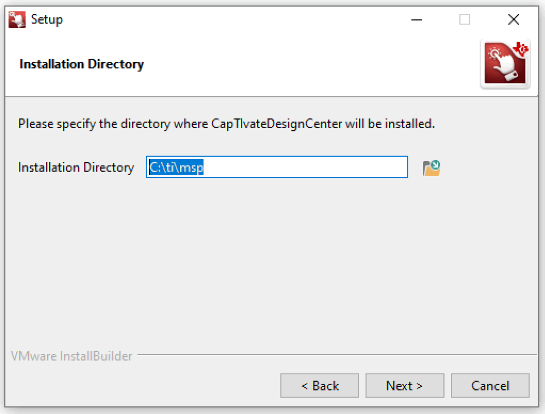Go back with the Back button
The image size is (545, 414).
320,386
